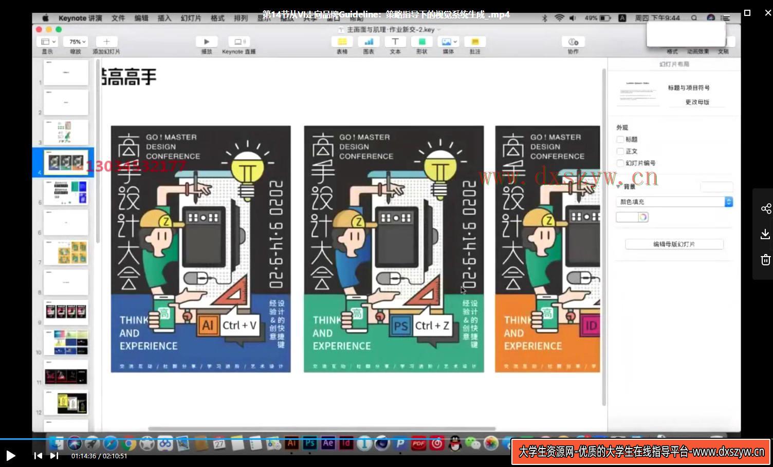The image size is (773, 467).
Task: Skip to previous video
Action: [38, 456]
